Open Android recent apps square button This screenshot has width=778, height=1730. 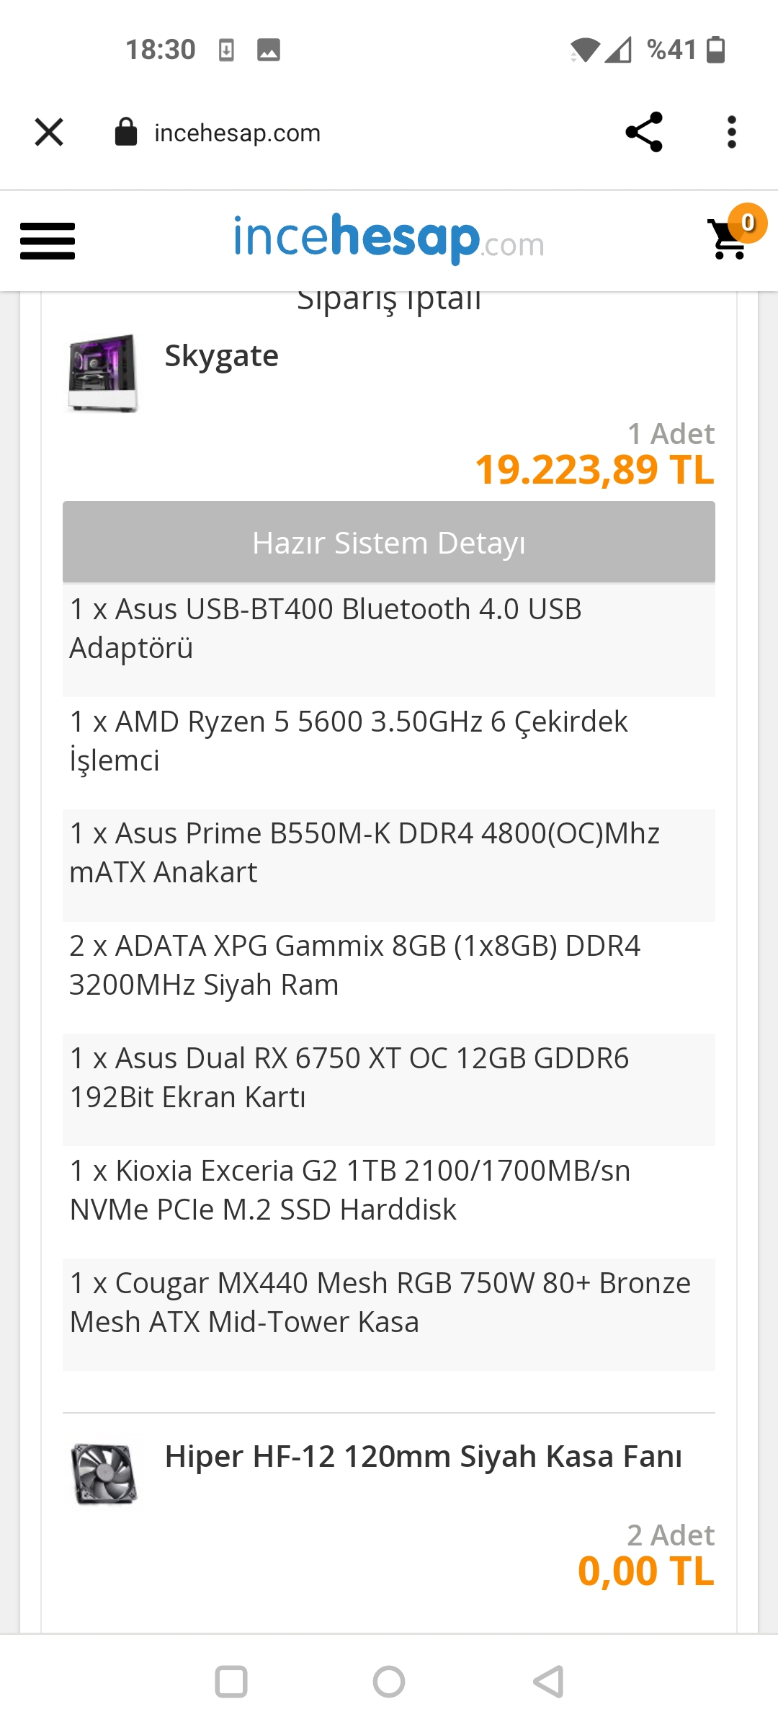[x=231, y=1682]
